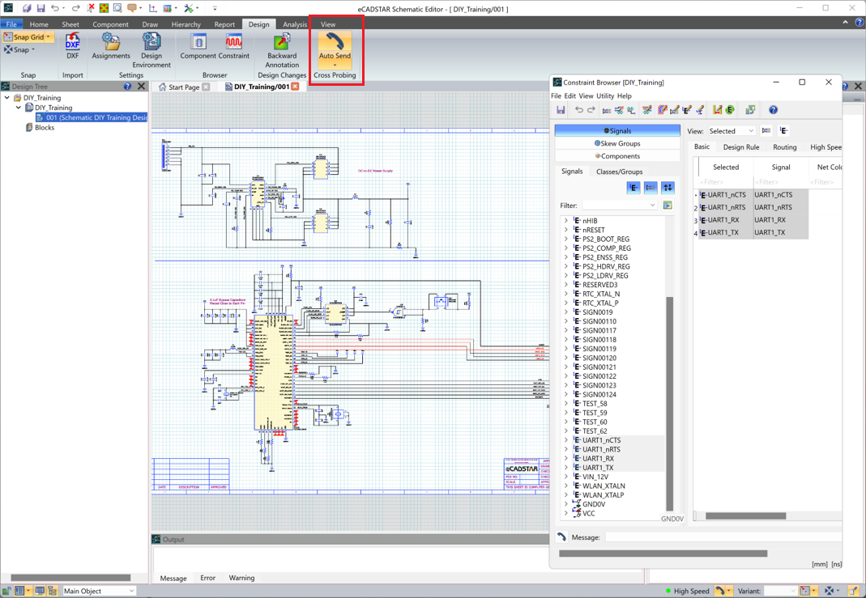Click the Signal column filter field
The height and width of the screenshot is (598, 866).
click(780, 182)
